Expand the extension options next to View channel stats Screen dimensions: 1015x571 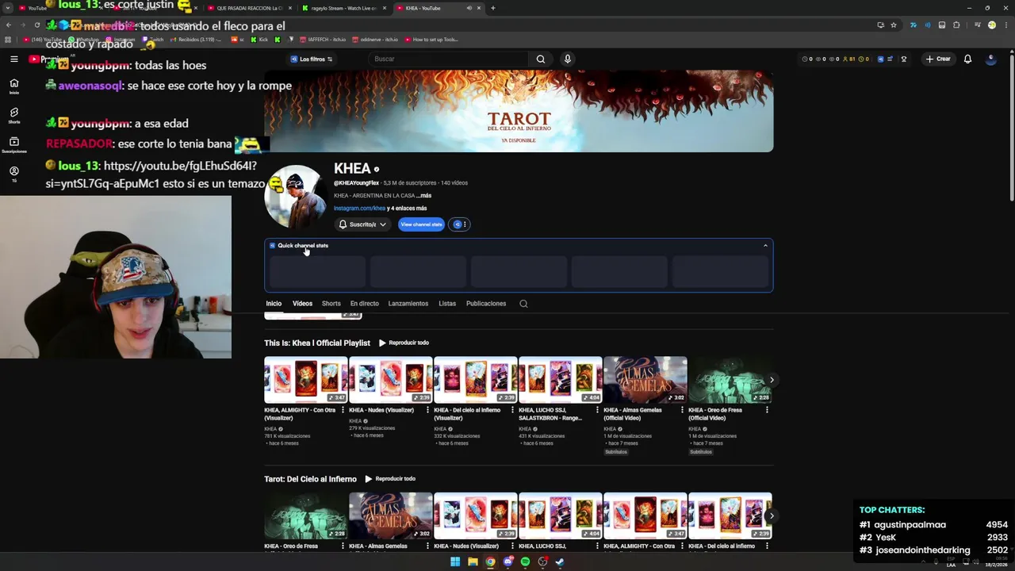click(460, 224)
